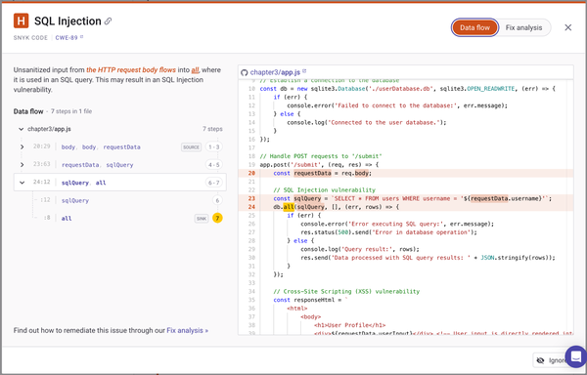Click the 6-7 steps badge

click(213, 183)
